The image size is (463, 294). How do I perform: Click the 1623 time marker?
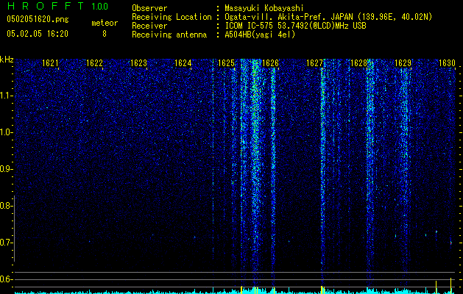click(139, 63)
